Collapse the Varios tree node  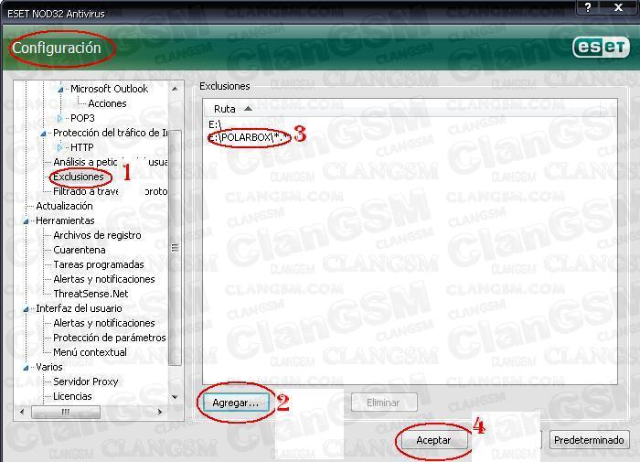(x=27, y=367)
